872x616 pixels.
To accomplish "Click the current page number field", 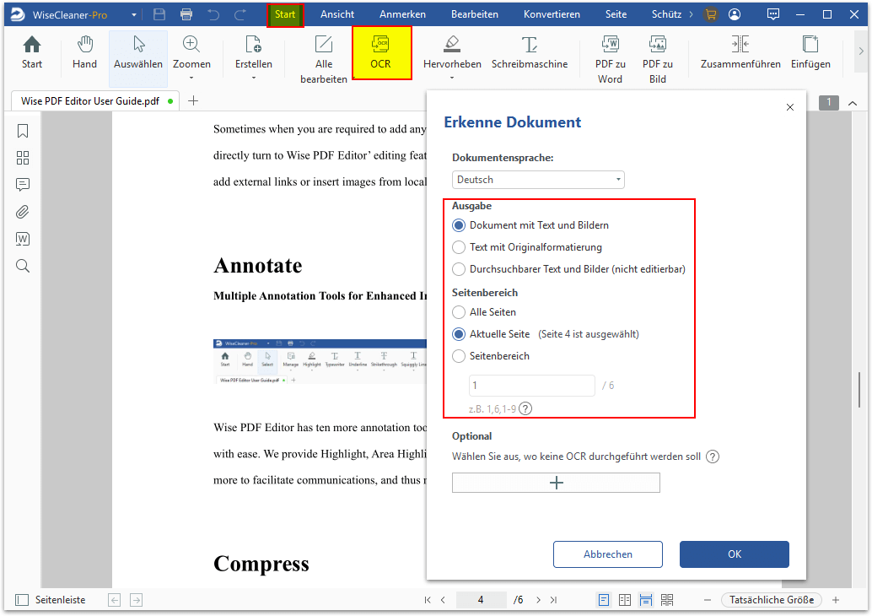I will (x=481, y=600).
